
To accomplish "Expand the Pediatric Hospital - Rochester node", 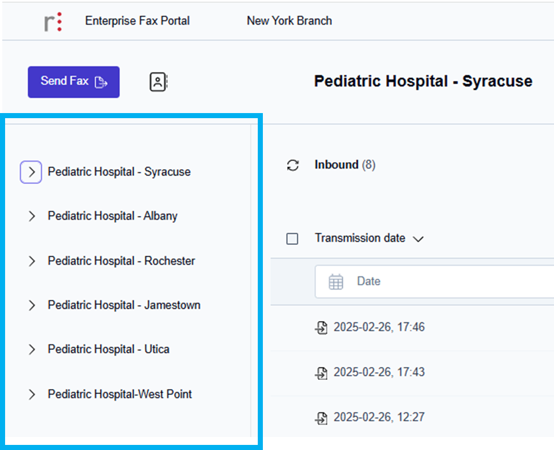I will (x=32, y=261).
